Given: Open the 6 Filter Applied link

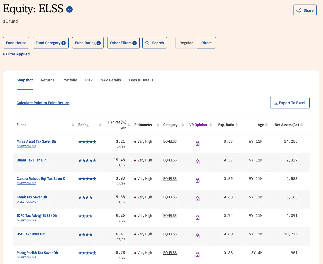Looking at the screenshot, I should [x=16, y=54].
